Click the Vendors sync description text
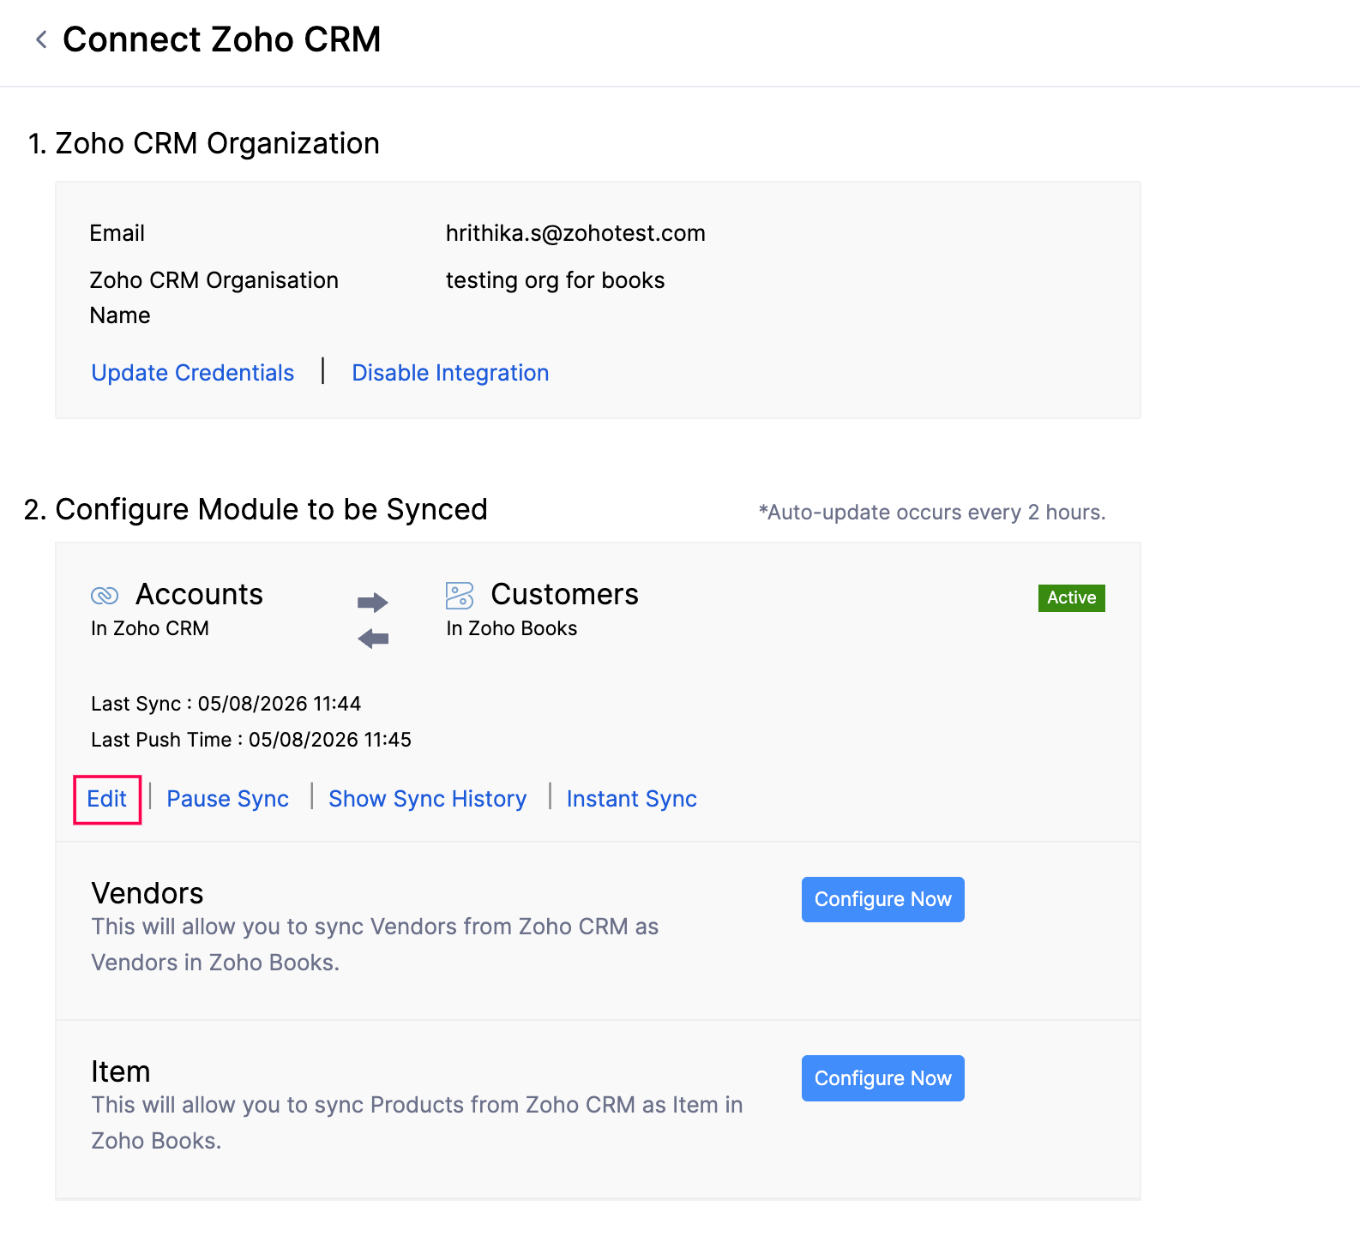 pyautogui.click(x=375, y=945)
